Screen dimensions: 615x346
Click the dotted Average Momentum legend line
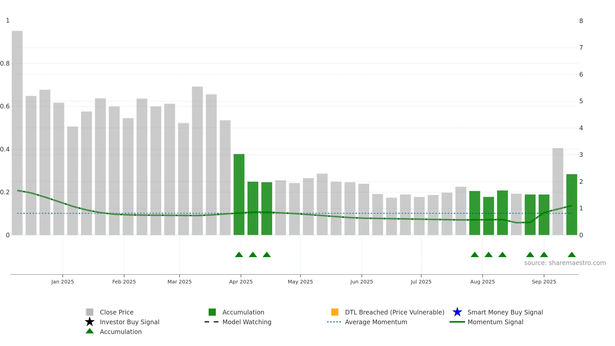point(334,322)
